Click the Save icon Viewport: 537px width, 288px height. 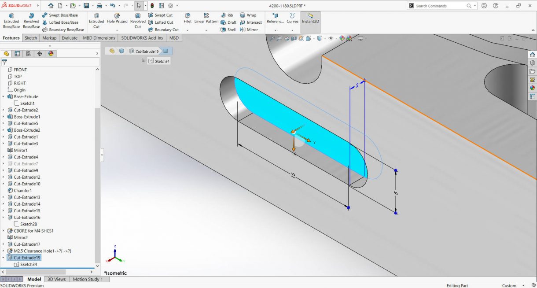point(86,6)
